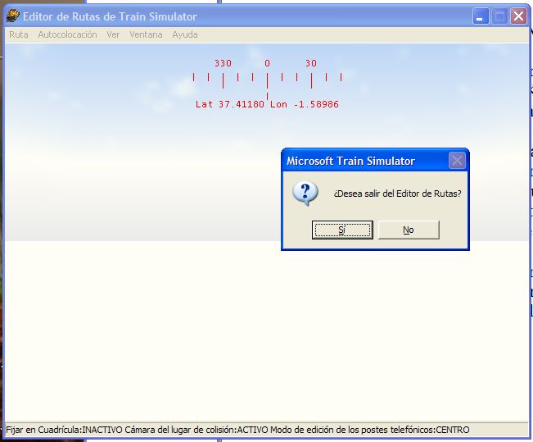Open the Autocolocación menu

point(67,34)
